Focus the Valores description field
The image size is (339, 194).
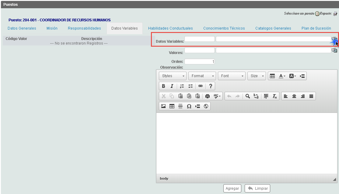point(274,50)
